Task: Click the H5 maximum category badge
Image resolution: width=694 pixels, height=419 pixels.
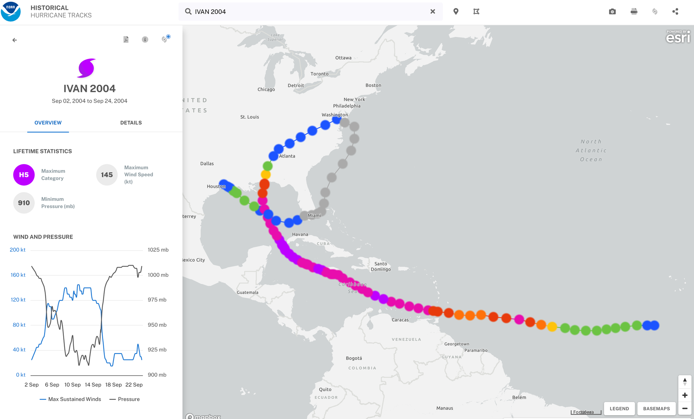Action: 24,175
